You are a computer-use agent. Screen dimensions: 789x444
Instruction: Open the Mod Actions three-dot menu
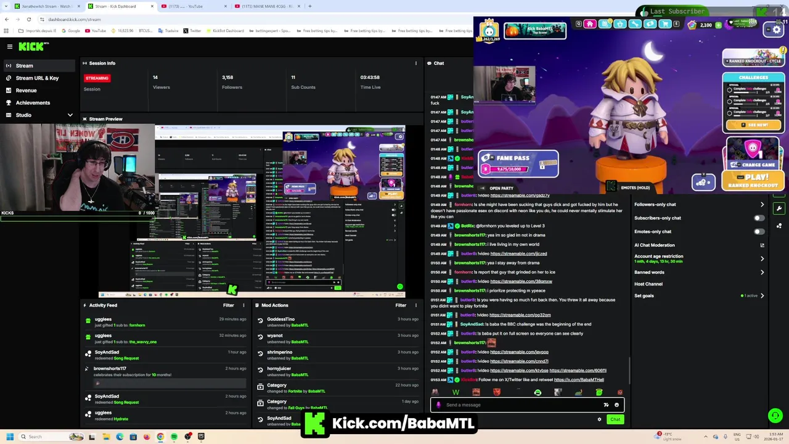point(415,305)
